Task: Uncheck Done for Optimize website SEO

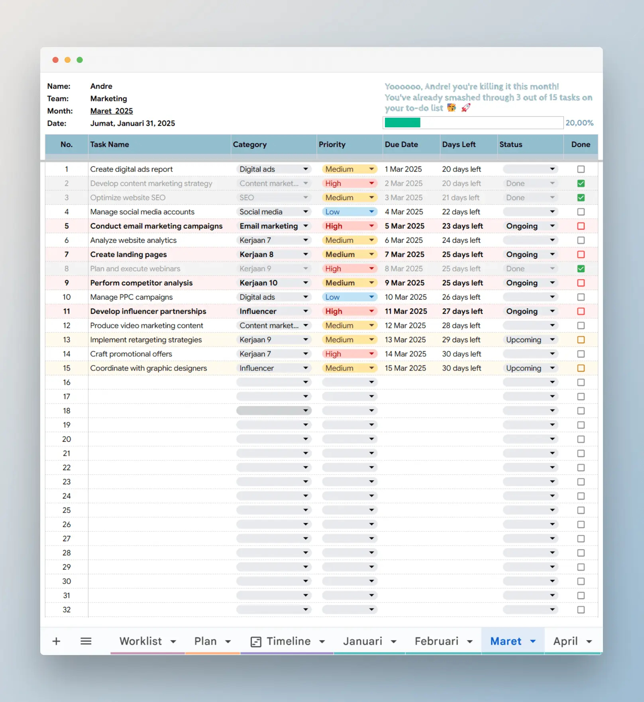Action: pos(581,198)
